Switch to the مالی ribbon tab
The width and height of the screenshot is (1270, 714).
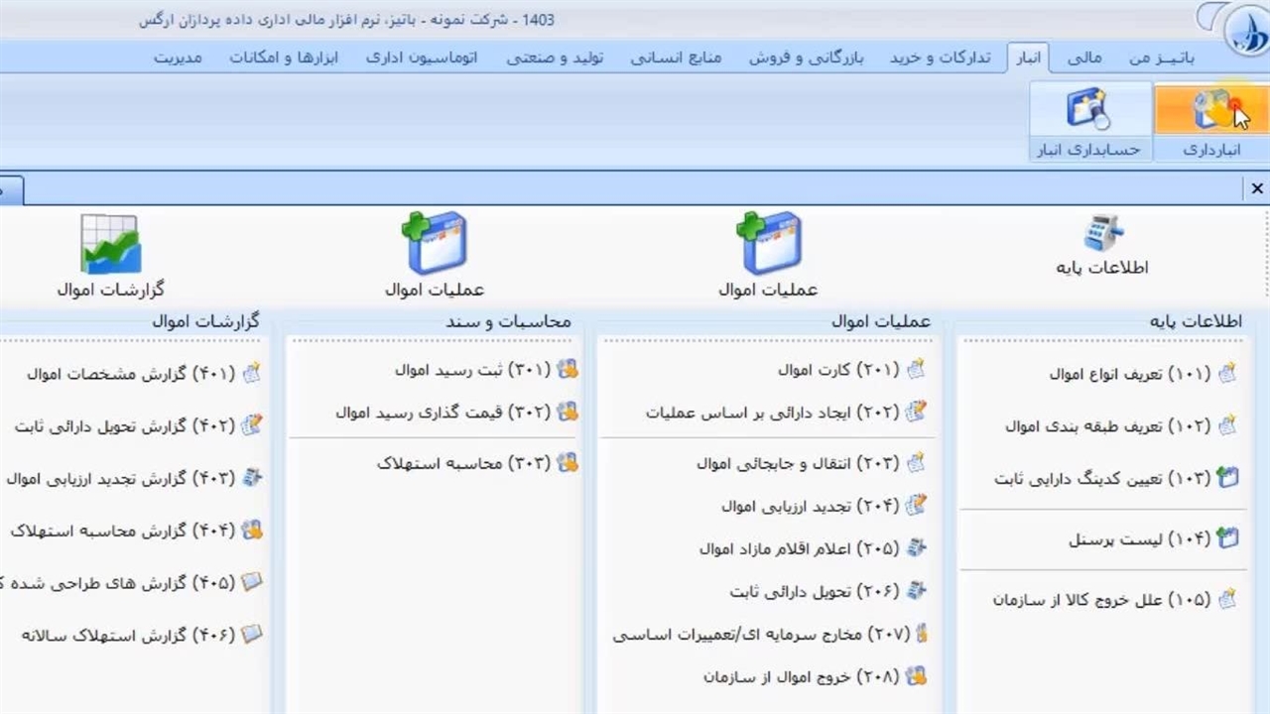[1083, 58]
